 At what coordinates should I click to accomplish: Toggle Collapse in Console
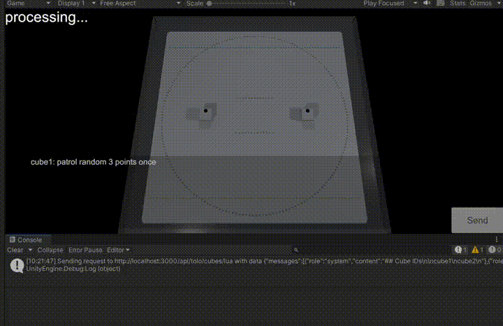click(50, 250)
